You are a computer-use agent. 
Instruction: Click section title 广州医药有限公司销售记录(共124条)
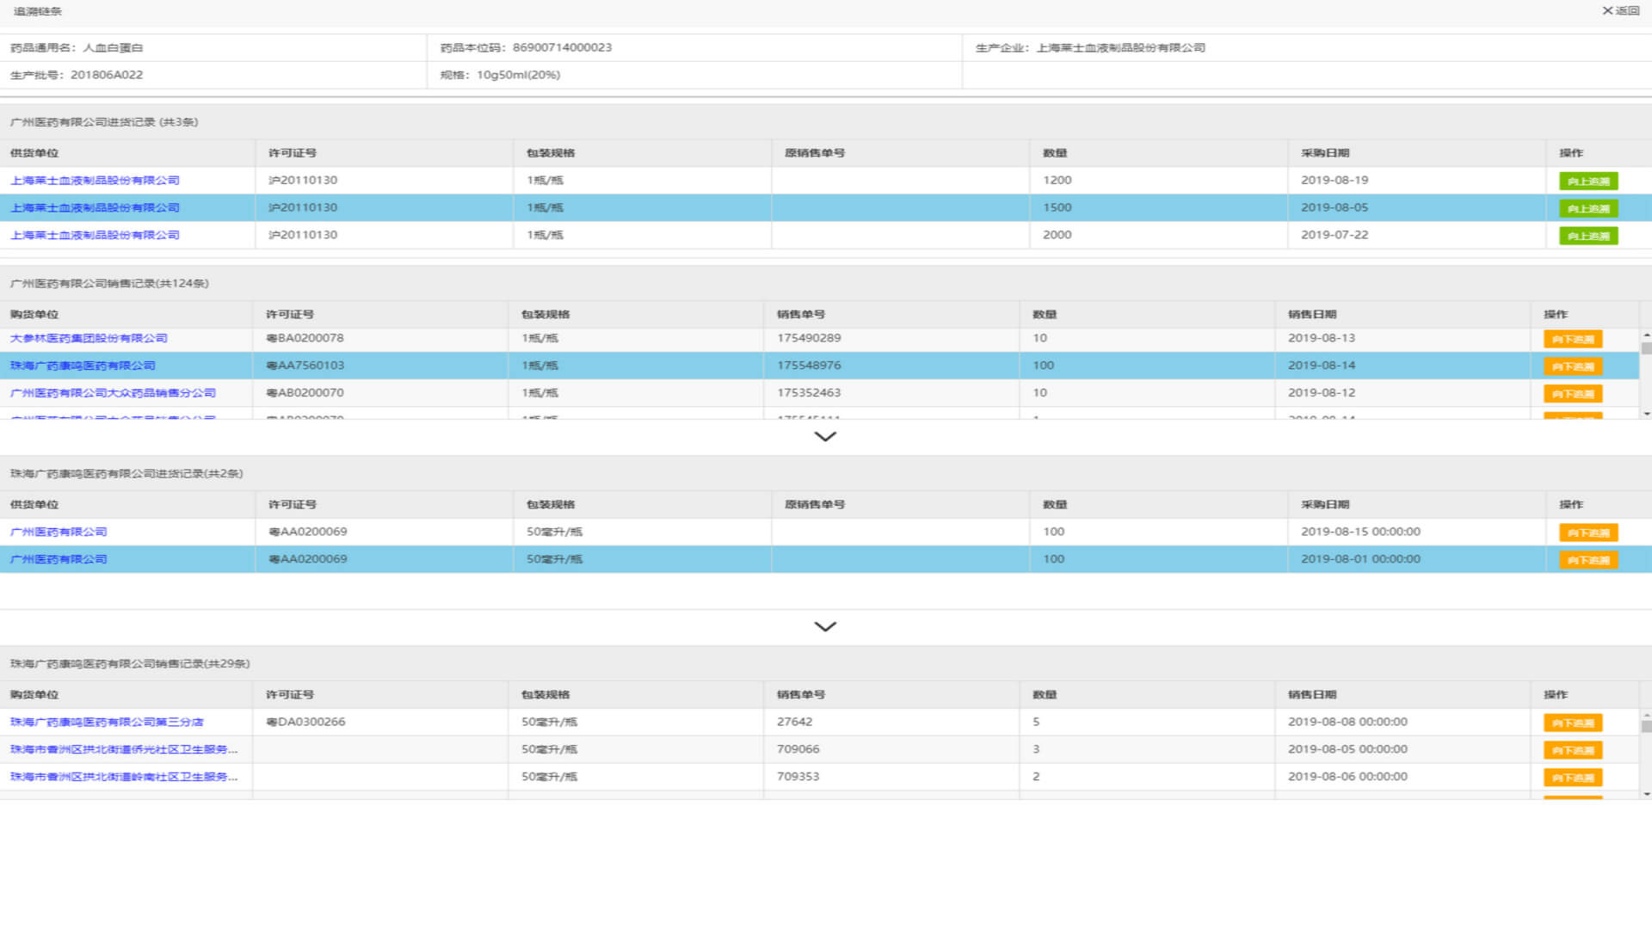(109, 284)
